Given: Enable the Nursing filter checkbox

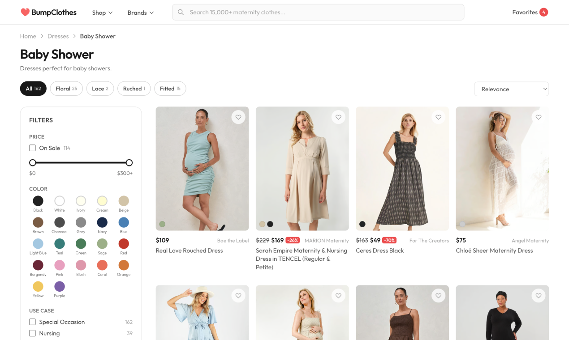Looking at the screenshot, I should (32, 333).
